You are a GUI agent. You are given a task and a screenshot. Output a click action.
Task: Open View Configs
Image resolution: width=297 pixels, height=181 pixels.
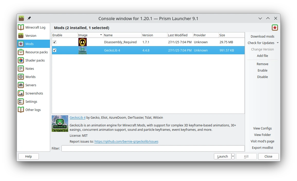(262, 128)
